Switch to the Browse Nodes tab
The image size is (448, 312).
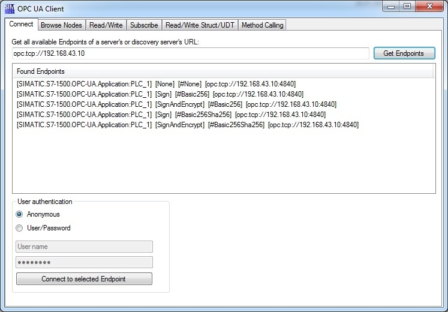coord(61,25)
